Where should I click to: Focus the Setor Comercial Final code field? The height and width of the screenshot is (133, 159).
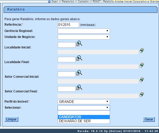[x=67, y=89]
